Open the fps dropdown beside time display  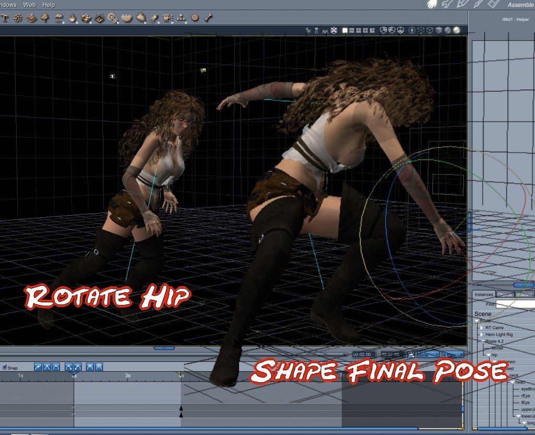click(452, 355)
